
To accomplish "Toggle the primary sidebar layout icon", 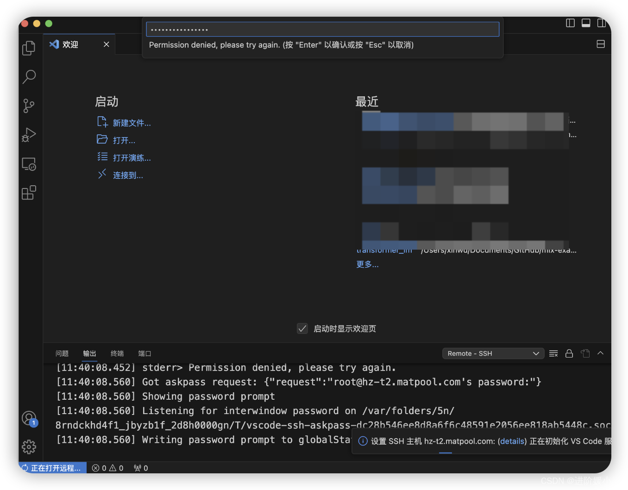I will point(571,23).
